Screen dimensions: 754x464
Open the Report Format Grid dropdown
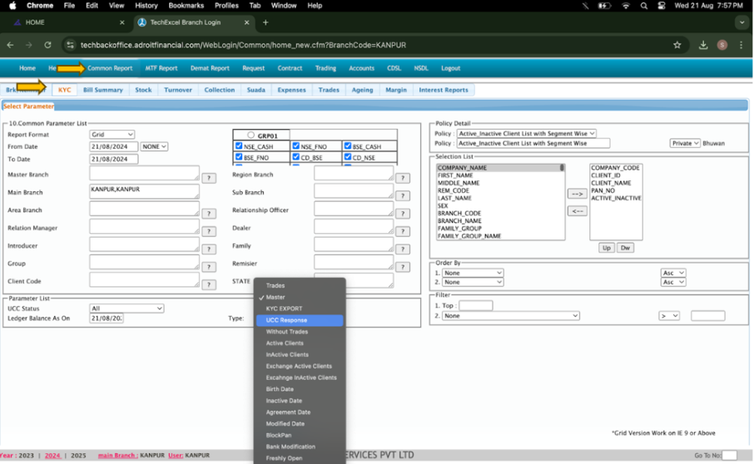(112, 135)
